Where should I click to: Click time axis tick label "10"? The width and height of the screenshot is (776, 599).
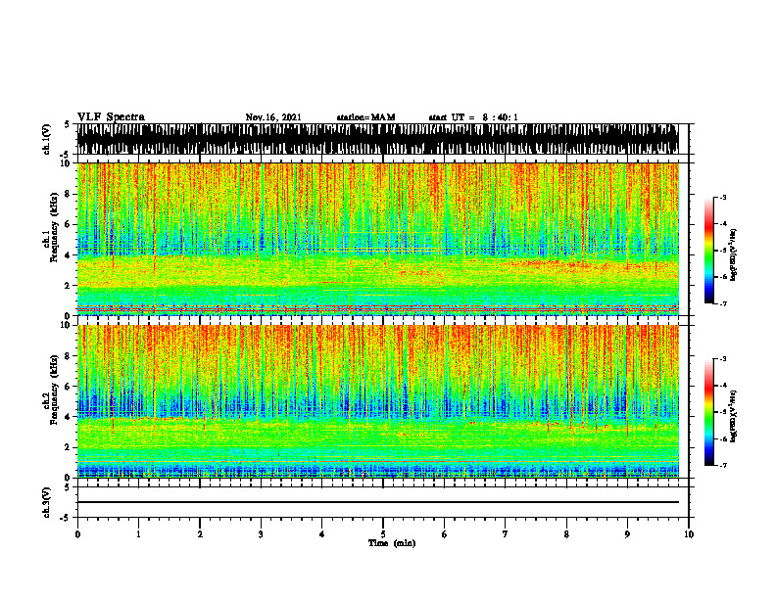[x=689, y=534]
